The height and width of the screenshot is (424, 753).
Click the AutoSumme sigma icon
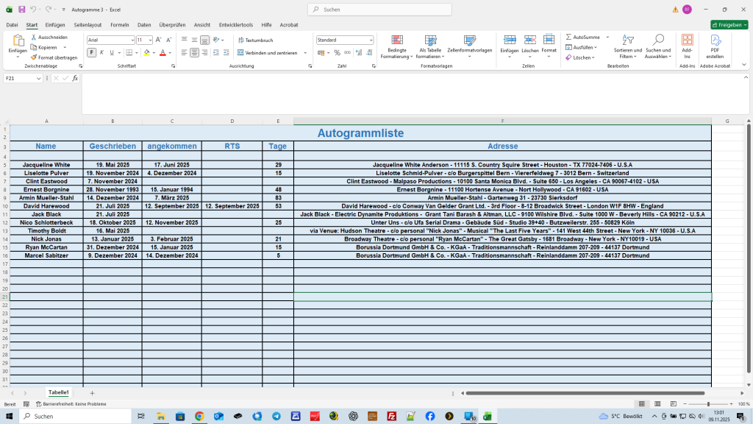pyautogui.click(x=569, y=37)
